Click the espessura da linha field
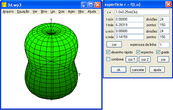The image size is (173, 110). (x=164, y=45)
